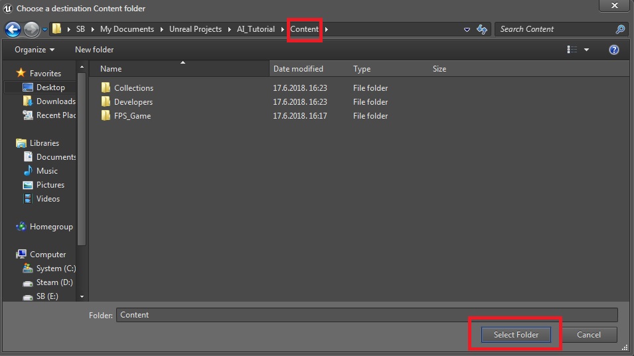The height and width of the screenshot is (356, 634).
Task: Open address bar history dropdown
Action: 467,29
